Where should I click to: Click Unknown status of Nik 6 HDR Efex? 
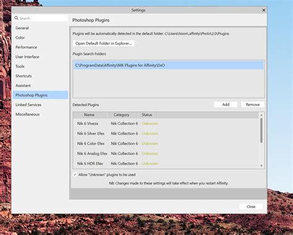pos(150,163)
